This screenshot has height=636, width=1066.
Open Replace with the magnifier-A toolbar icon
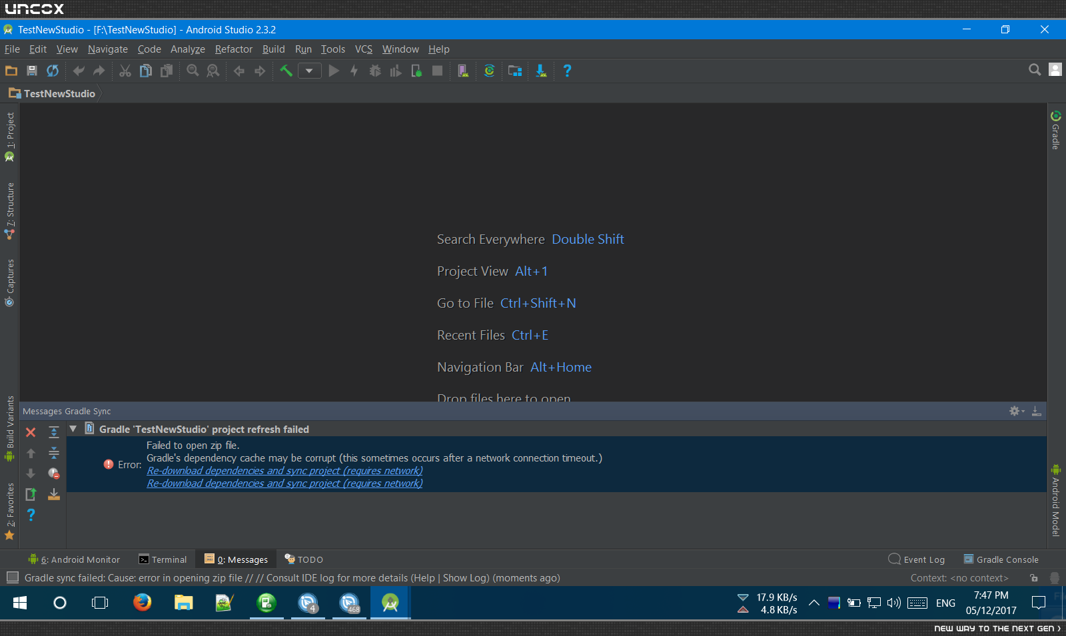tap(213, 71)
